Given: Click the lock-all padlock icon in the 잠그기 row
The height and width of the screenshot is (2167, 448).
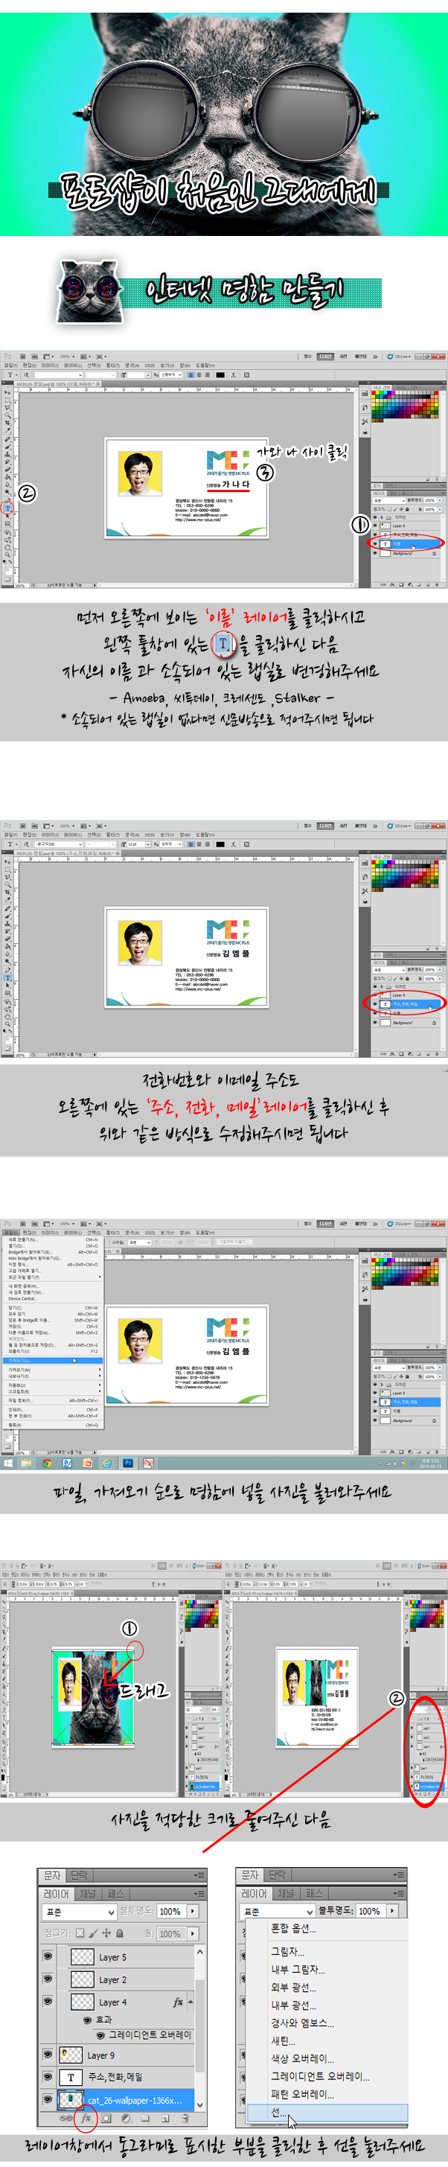Looking at the screenshot, I should (121, 1933).
